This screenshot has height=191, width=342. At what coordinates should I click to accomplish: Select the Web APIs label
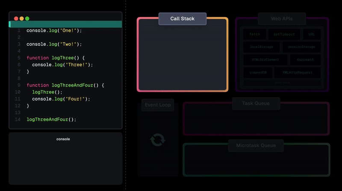point(282,19)
